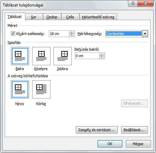
Task: Select the Jobbra right alignment icon
Action: click(63, 56)
